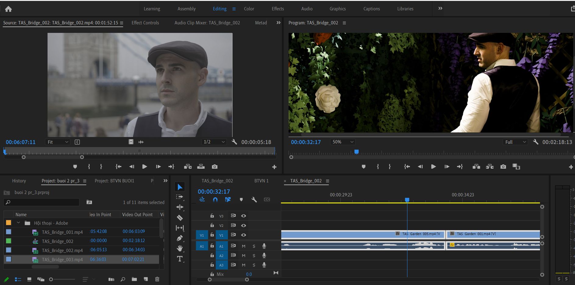The height and width of the screenshot is (285, 575).
Task: Solo audio track A2
Action: (254, 256)
